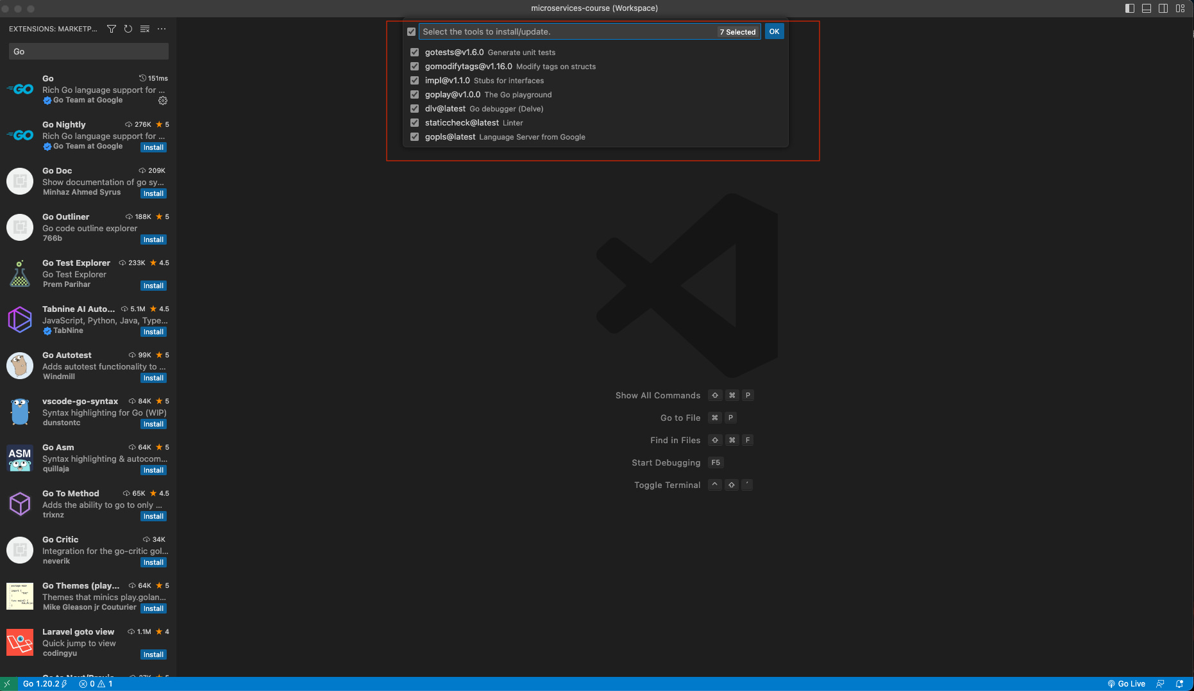Install the Go Themes extension
Image resolution: width=1194 pixels, height=691 pixels.
153,608
